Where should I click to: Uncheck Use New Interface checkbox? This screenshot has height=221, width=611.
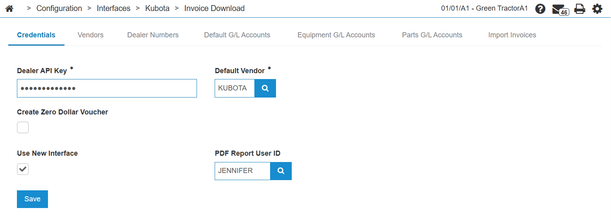pos(23,169)
